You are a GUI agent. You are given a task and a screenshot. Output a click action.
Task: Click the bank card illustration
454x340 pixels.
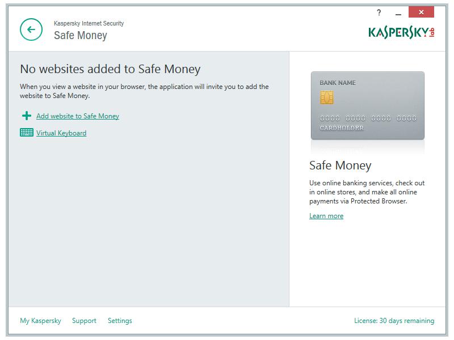click(367, 105)
